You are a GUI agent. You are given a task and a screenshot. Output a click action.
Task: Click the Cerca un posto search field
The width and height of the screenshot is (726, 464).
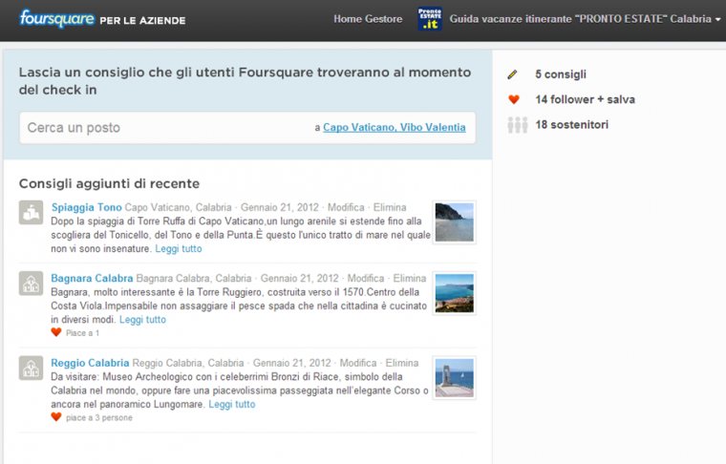coord(247,128)
